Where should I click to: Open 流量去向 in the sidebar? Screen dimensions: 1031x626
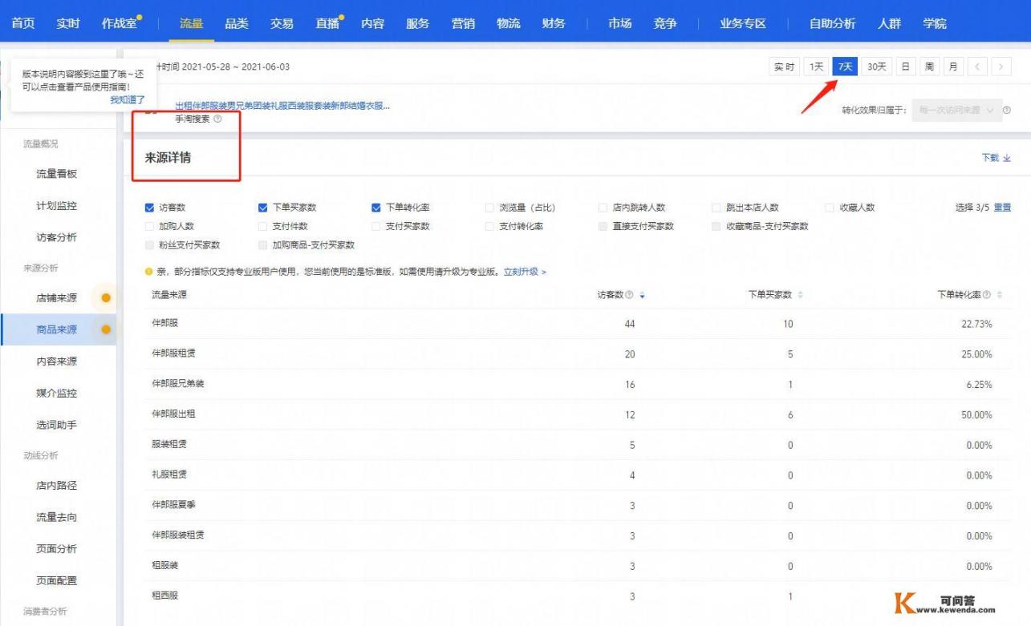click(x=57, y=517)
